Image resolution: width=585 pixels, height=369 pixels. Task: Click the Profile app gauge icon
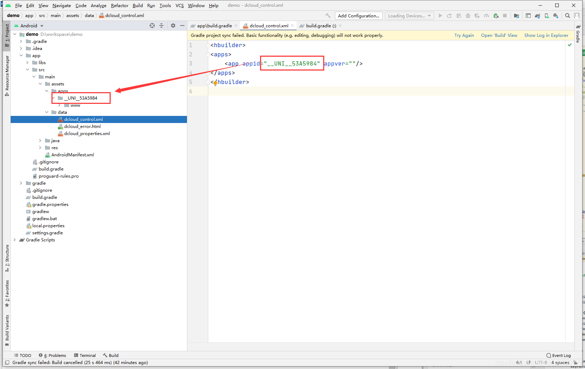486,16
